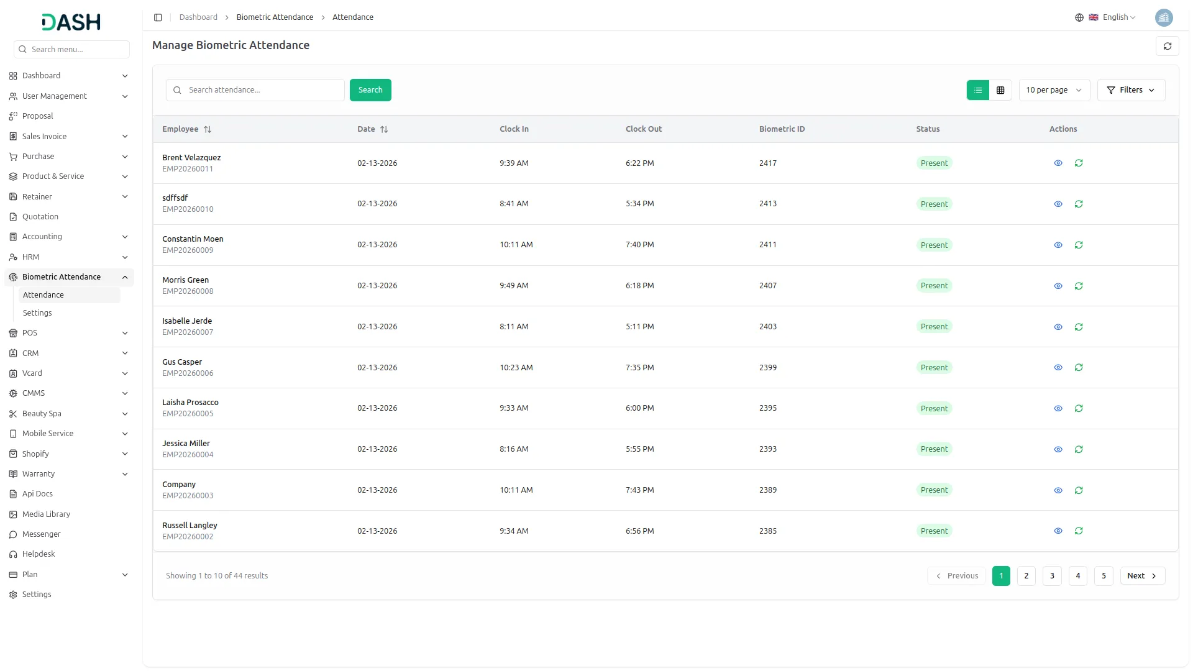
Task: Expand User Management sidebar menu
Action: tap(68, 96)
